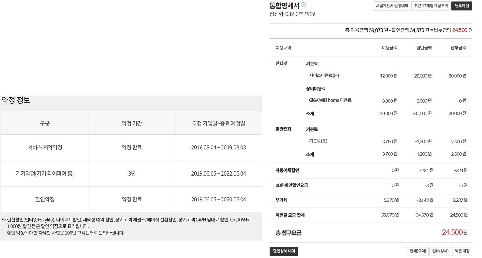This screenshot has width=482, height=258.
Task: Select the 집전화 number 032-3**-*939
Action: pyautogui.click(x=300, y=14)
